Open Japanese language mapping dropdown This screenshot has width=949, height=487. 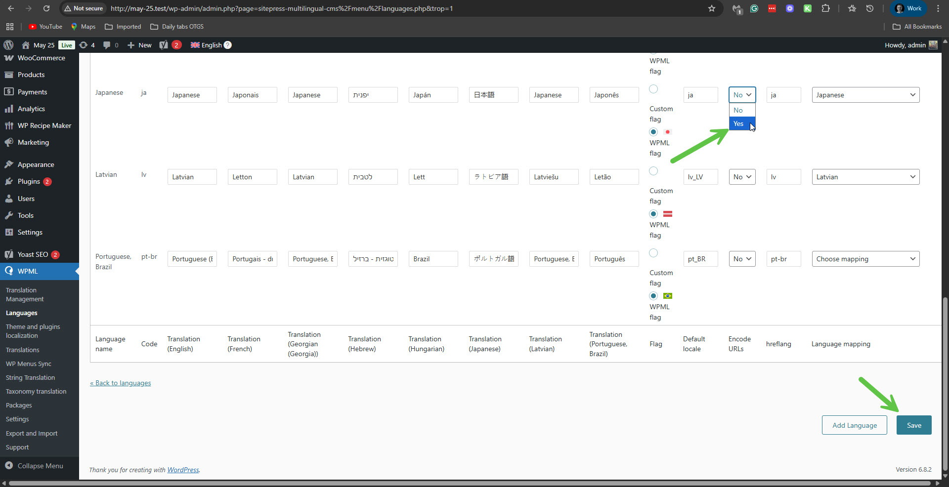(x=865, y=95)
